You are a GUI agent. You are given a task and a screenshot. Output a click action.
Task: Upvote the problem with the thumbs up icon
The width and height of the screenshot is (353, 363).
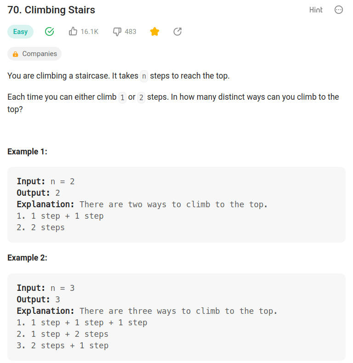pyautogui.click(x=73, y=32)
